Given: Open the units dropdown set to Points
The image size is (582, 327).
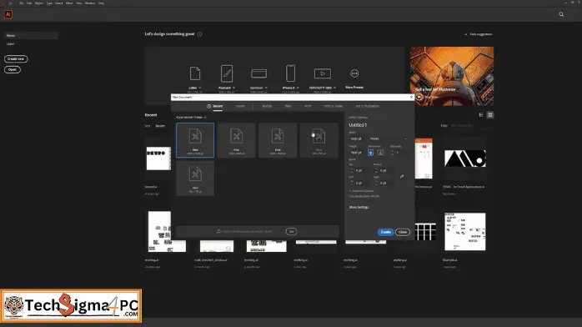Looking at the screenshot, I should [x=389, y=138].
